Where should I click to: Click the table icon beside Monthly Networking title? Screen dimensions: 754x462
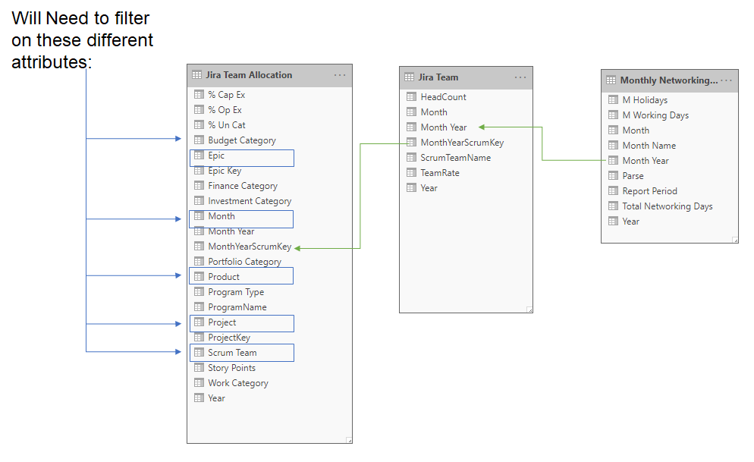(611, 80)
